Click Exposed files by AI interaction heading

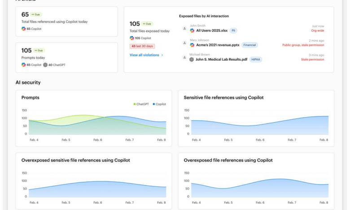[x=204, y=16]
